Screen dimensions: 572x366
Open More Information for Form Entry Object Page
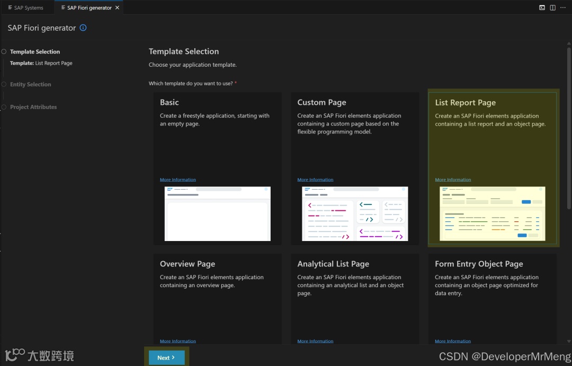(x=453, y=341)
